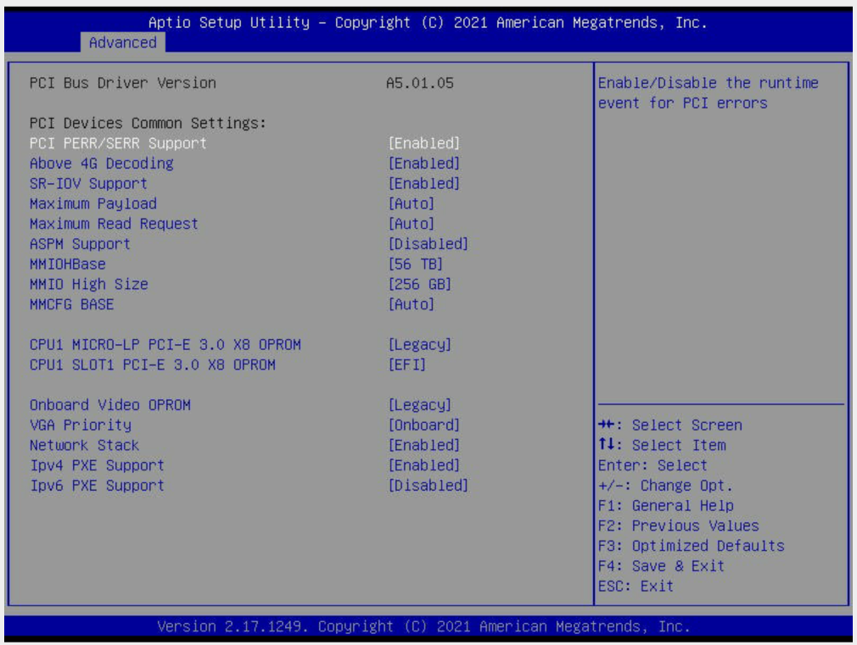
Task: Click the Version 2.17.1249 footer text
Action: point(423,626)
